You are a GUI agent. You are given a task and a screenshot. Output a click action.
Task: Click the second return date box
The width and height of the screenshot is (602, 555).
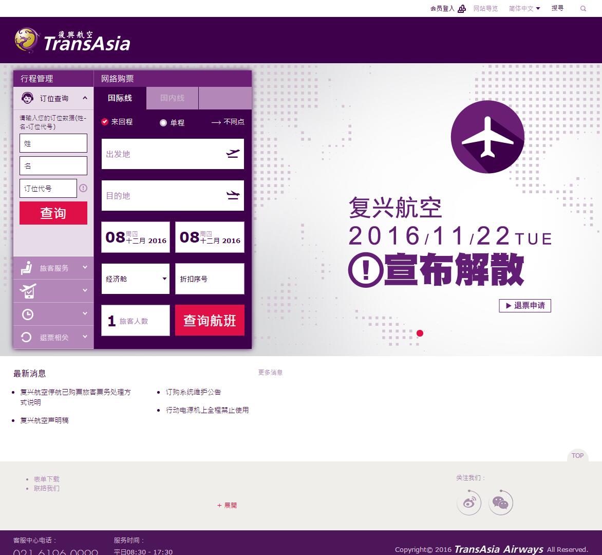pos(210,237)
